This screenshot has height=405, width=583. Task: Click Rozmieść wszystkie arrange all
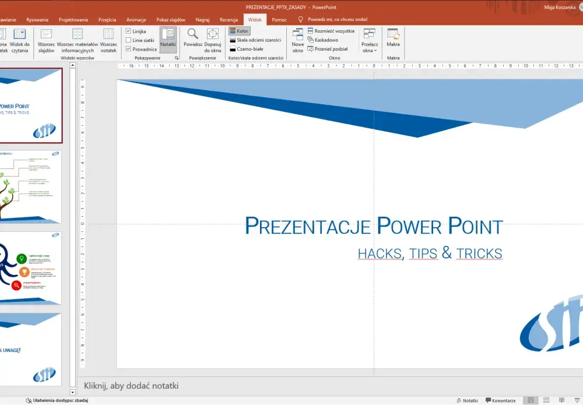tap(331, 31)
